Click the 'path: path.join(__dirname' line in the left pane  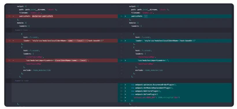[38, 10]
